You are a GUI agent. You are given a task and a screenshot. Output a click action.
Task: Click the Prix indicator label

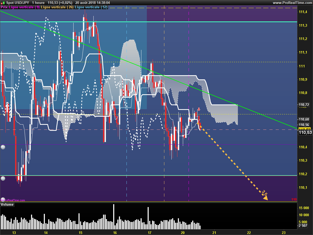[x=4, y=7]
